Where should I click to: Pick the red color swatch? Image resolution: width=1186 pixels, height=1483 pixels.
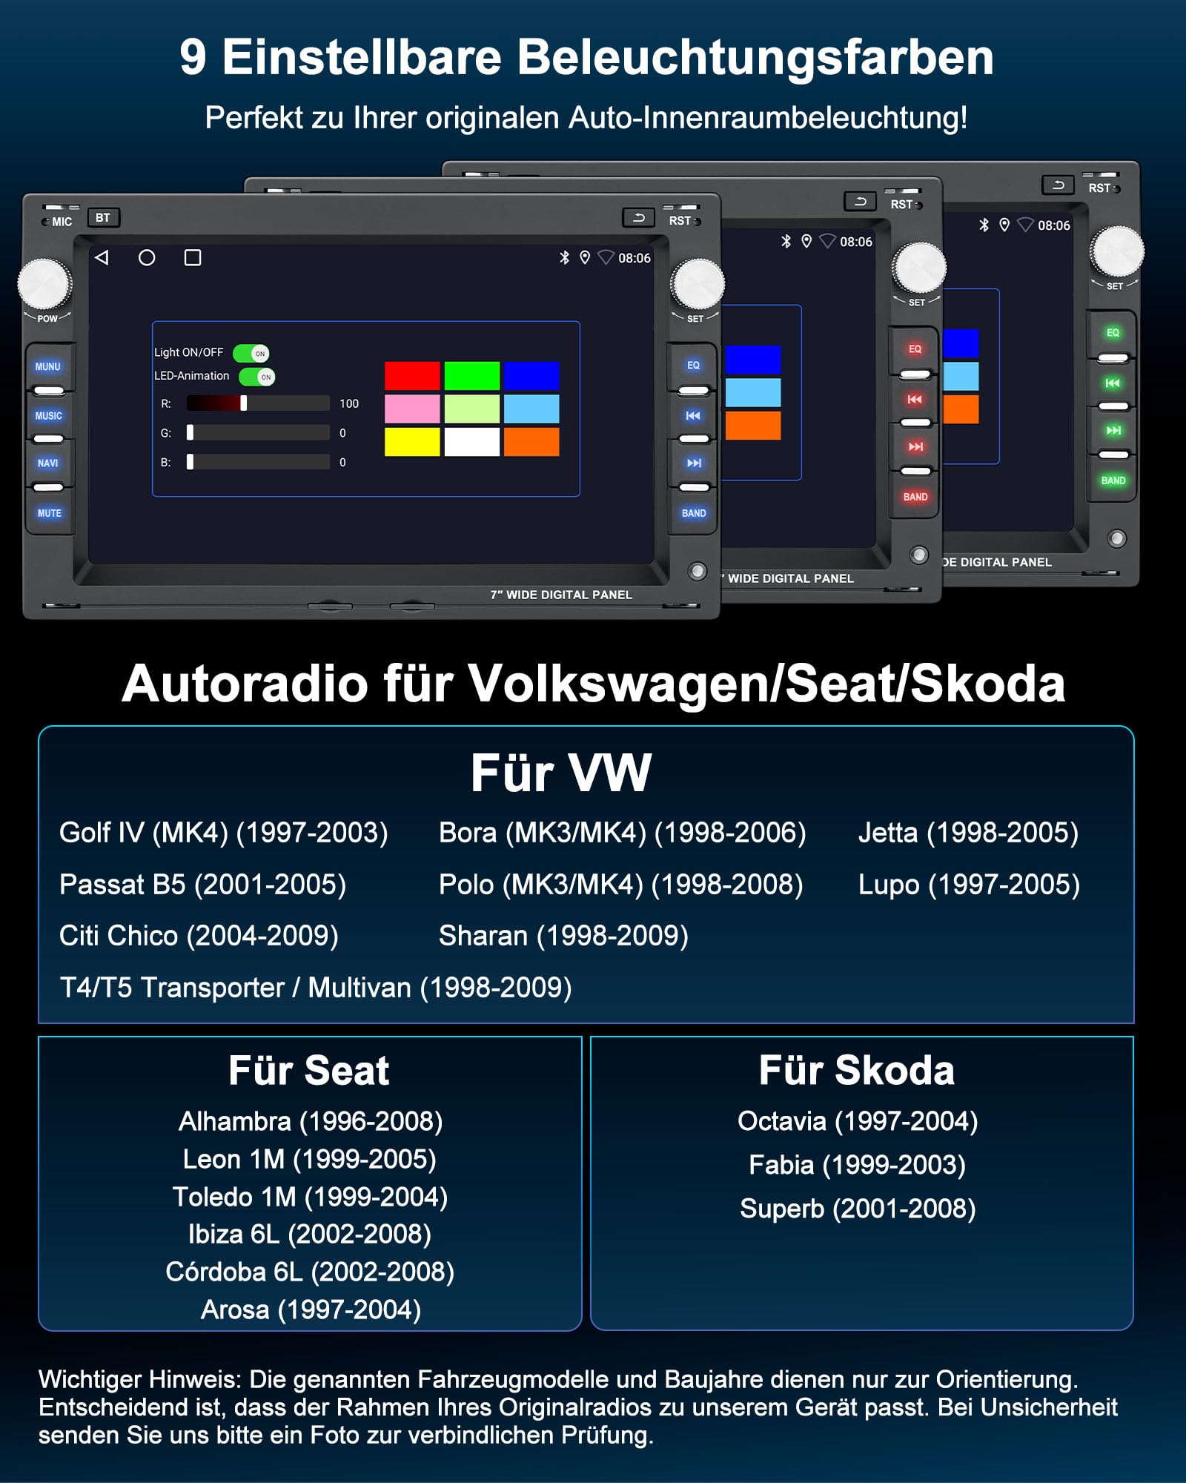click(412, 376)
